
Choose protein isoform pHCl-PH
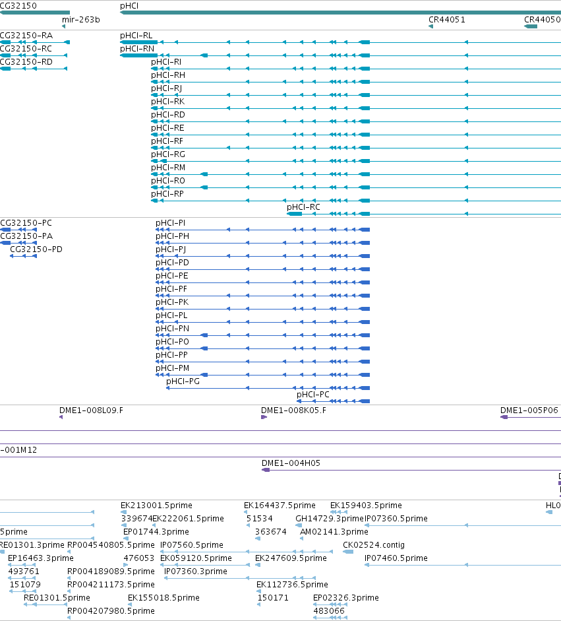coord(172,236)
